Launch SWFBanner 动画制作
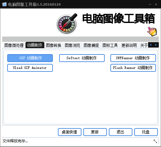Image resolution: width=161 pixels, height=147 pixels. 133,58
